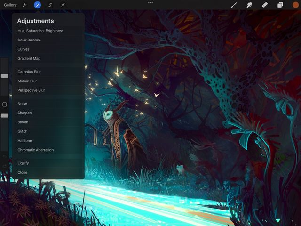Tap the Adjustments magic wand icon
The image size is (301, 226).
pyautogui.click(x=38, y=5)
